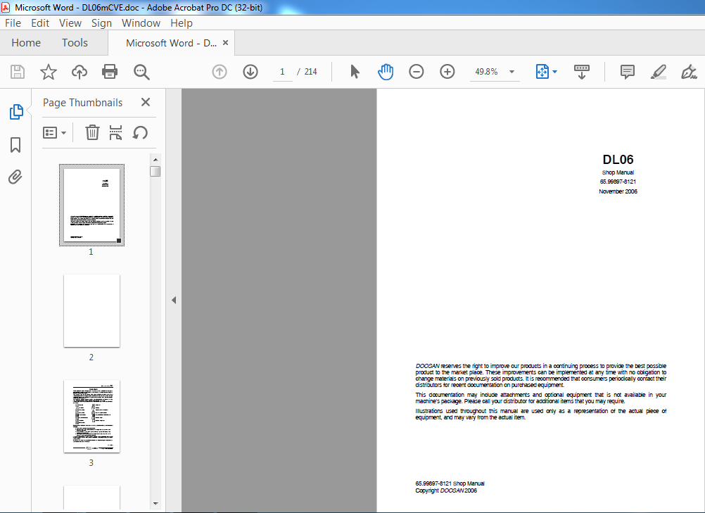The width and height of the screenshot is (705, 513).
Task: Select page 3 thumbnail
Action: pyautogui.click(x=91, y=416)
